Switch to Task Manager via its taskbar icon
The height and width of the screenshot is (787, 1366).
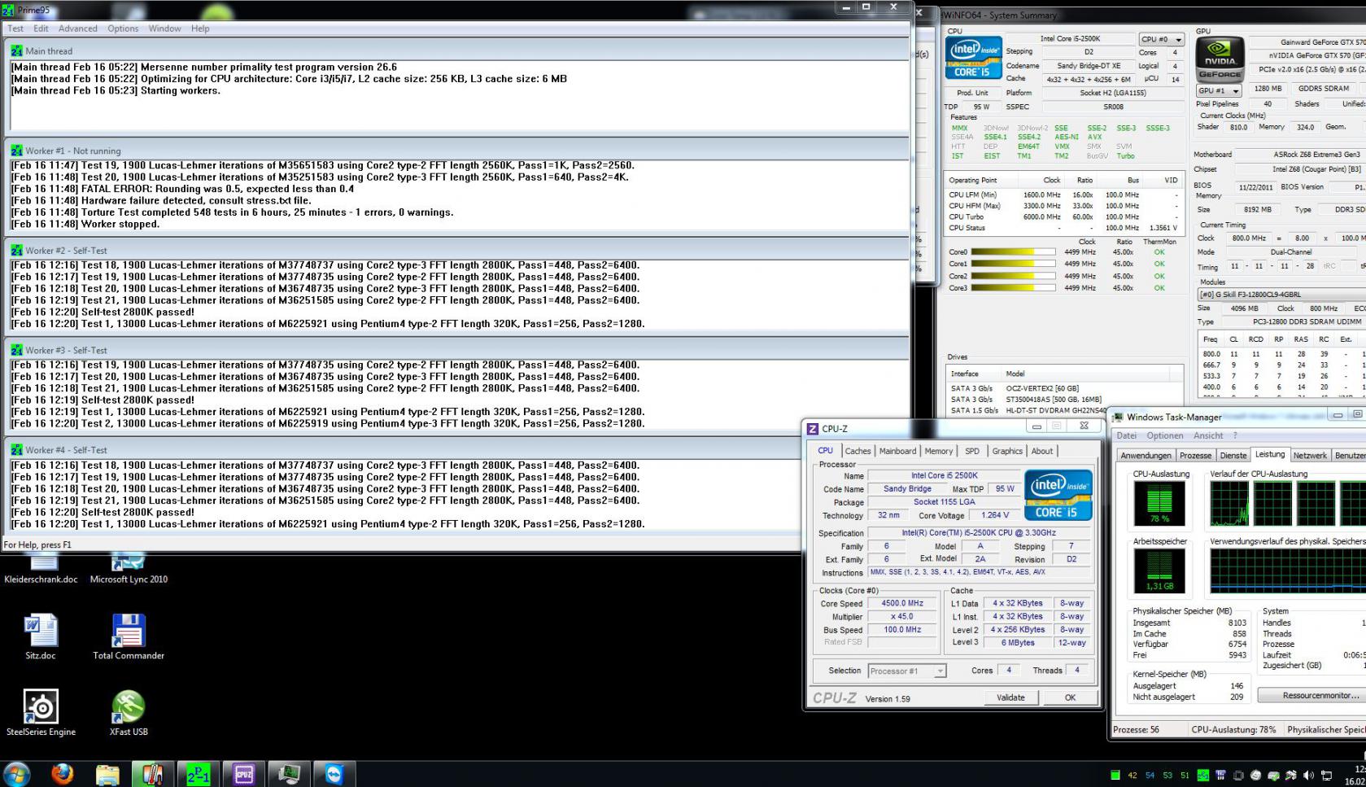pyautogui.click(x=289, y=775)
